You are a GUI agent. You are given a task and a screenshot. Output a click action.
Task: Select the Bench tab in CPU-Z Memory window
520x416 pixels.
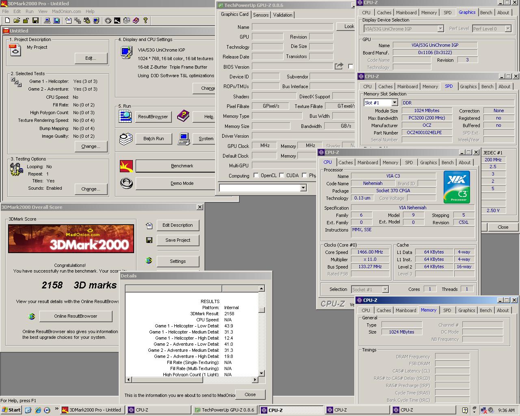click(485, 310)
